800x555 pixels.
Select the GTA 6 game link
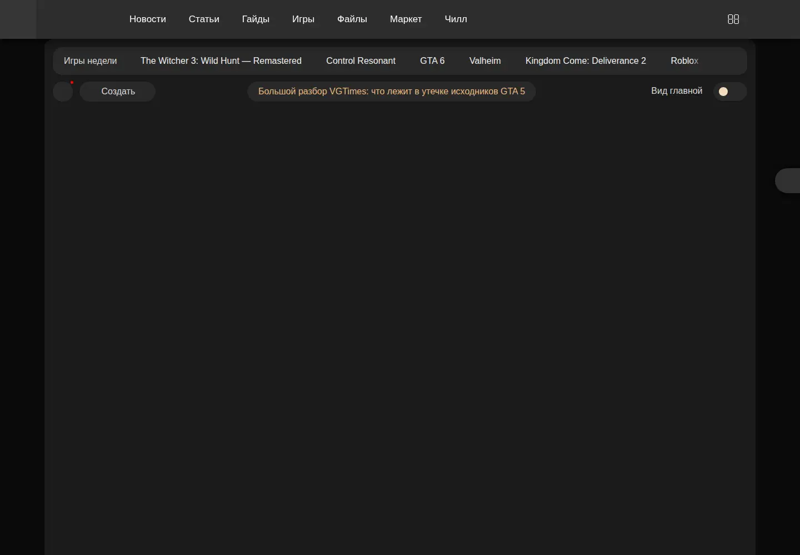pos(432,61)
